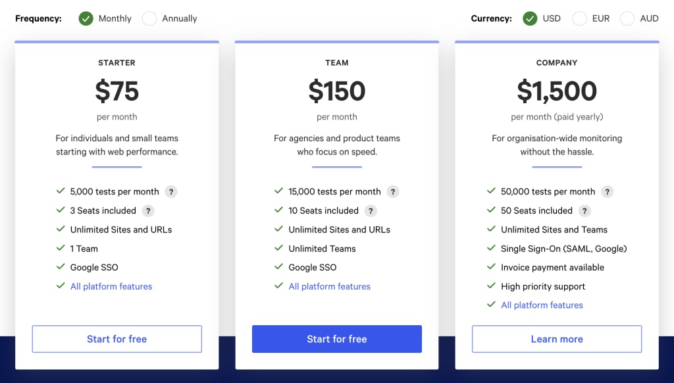Image resolution: width=674 pixels, height=383 pixels.
Task: Open help icon for 5,000 tests per month
Action: 171,192
